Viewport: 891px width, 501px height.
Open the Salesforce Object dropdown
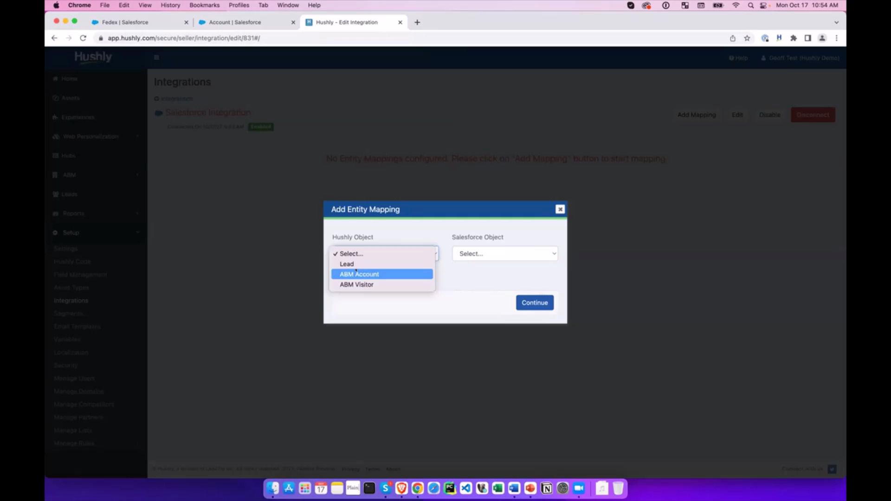click(x=505, y=254)
